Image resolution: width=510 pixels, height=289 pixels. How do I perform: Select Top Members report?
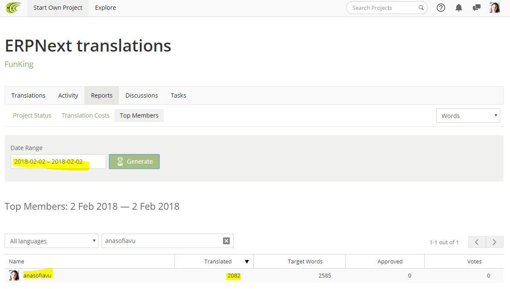pyautogui.click(x=139, y=116)
